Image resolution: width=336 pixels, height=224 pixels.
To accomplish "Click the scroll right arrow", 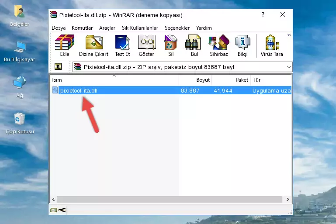I will pyautogui.click(x=288, y=200).
